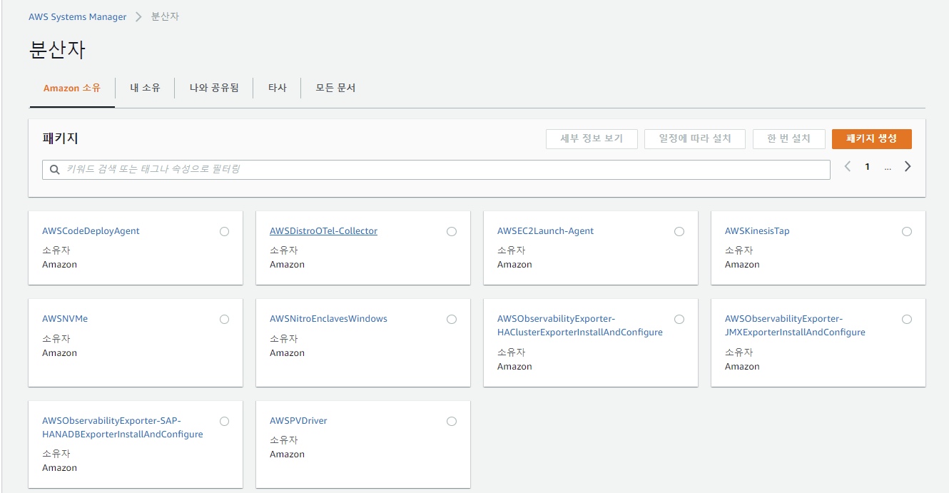Open AWSKinesisTap package link
The height and width of the screenshot is (493, 949).
coord(757,231)
